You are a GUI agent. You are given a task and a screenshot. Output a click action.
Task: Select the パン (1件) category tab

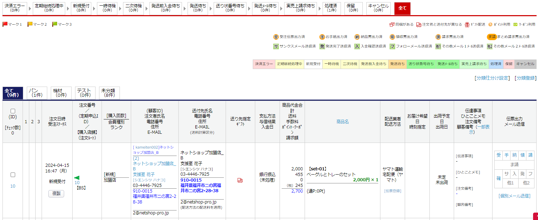pyautogui.click(x=35, y=93)
